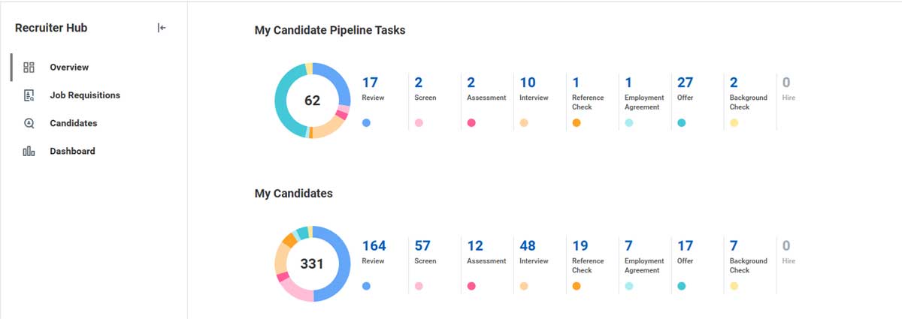Image resolution: width=902 pixels, height=319 pixels.
Task: Click the Candidates magnifier icon
Action: coord(29,123)
